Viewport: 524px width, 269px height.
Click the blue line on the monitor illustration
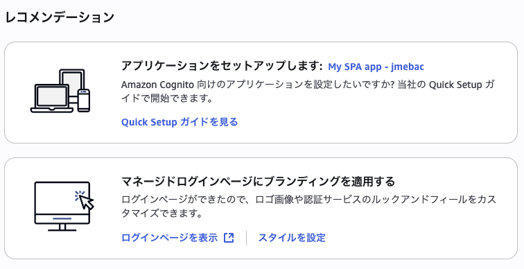pos(62,218)
